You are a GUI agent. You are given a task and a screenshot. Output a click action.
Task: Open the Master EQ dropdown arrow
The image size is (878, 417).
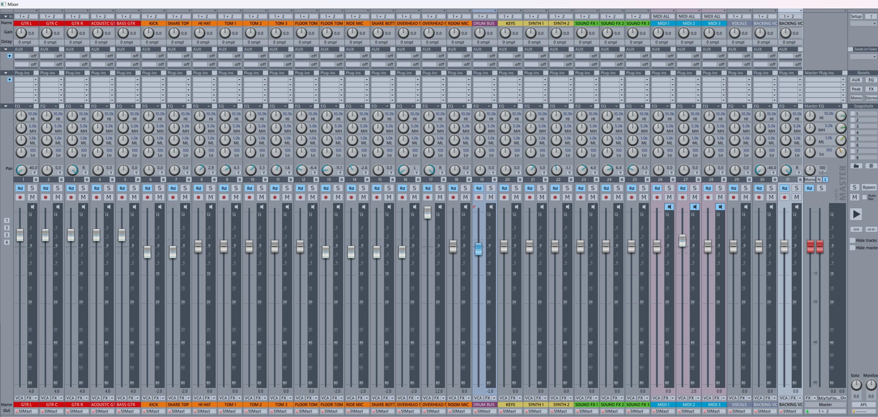[839, 106]
